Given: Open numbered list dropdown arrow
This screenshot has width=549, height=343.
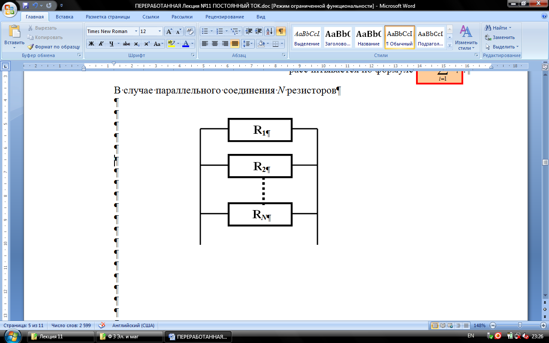Looking at the screenshot, I should coord(226,31).
